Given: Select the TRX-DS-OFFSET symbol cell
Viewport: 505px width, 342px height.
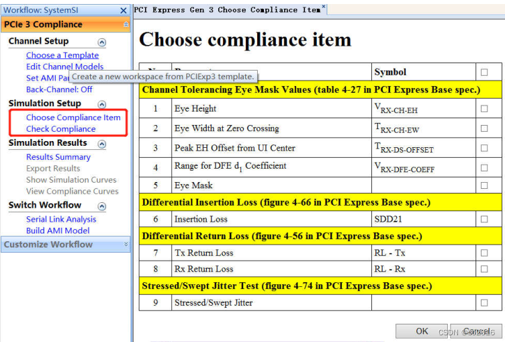Looking at the screenshot, I should click(x=424, y=148).
